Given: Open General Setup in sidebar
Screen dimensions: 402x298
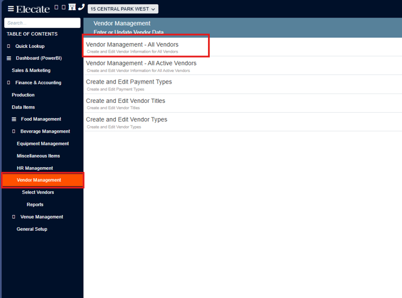Looking at the screenshot, I should coord(32,229).
